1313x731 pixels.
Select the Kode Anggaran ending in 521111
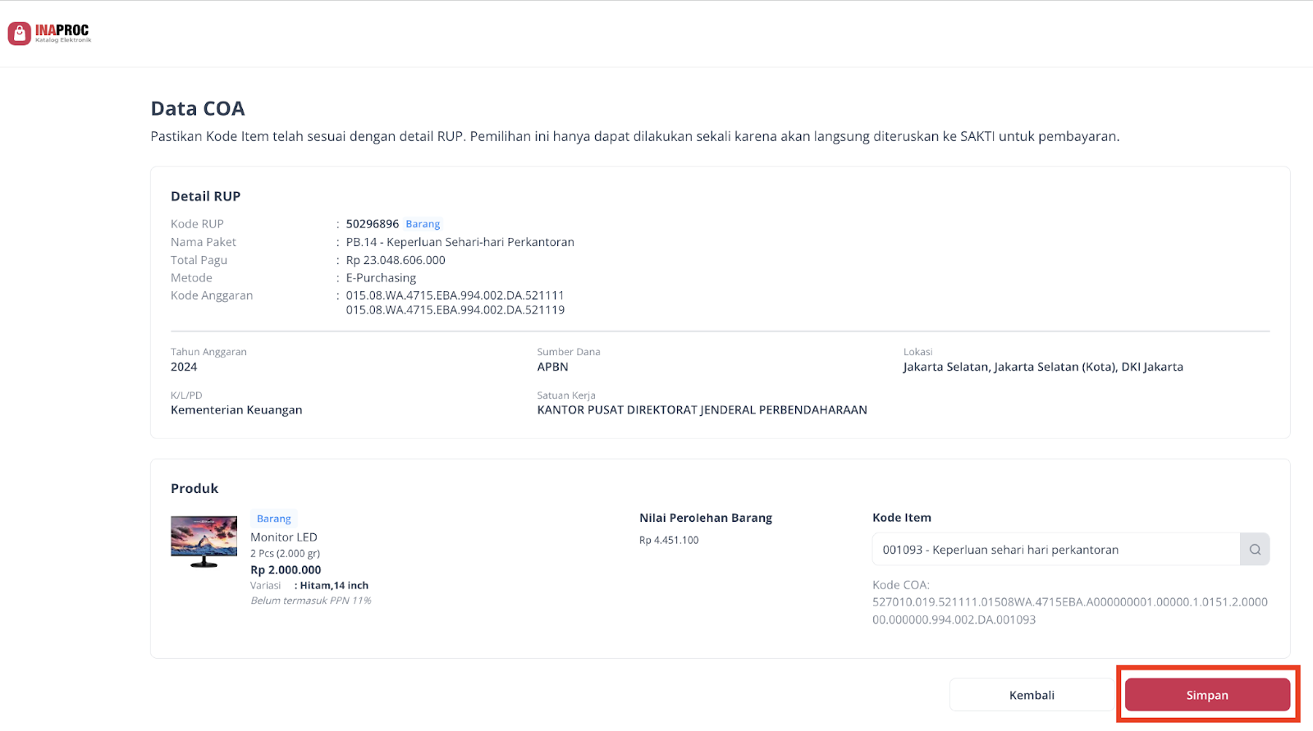click(x=455, y=295)
